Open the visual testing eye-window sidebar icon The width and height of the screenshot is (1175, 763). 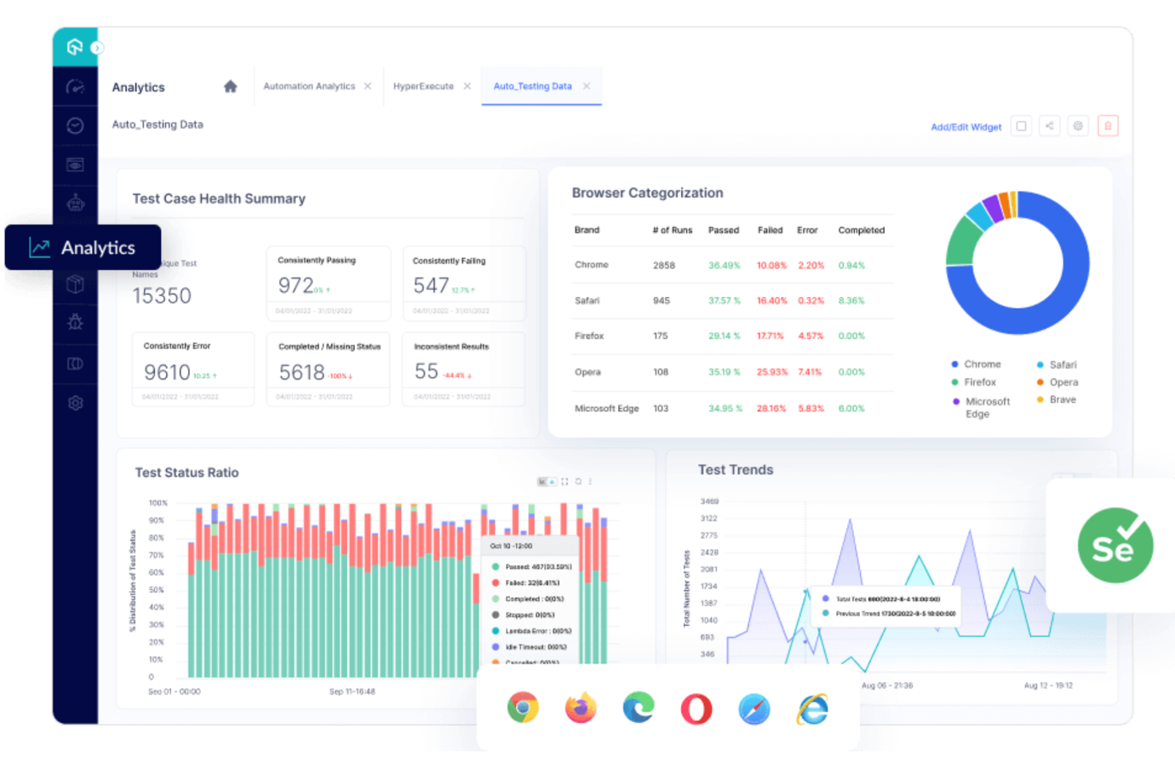point(75,164)
